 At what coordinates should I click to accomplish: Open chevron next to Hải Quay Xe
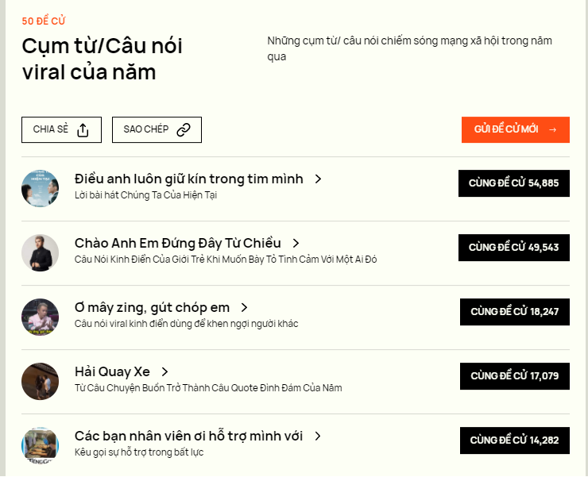click(x=164, y=372)
